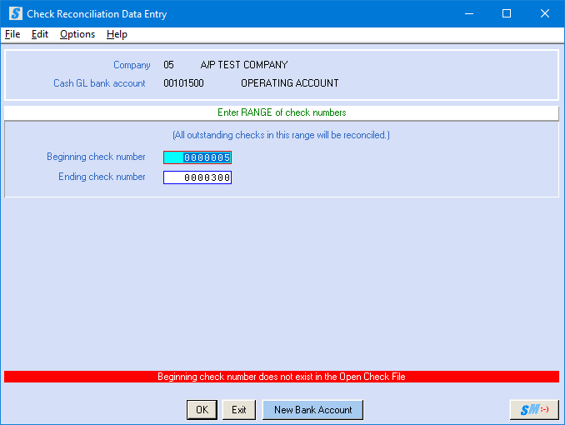Click the 'All outstanding checks' note
The width and height of the screenshot is (565, 425).
[281, 135]
